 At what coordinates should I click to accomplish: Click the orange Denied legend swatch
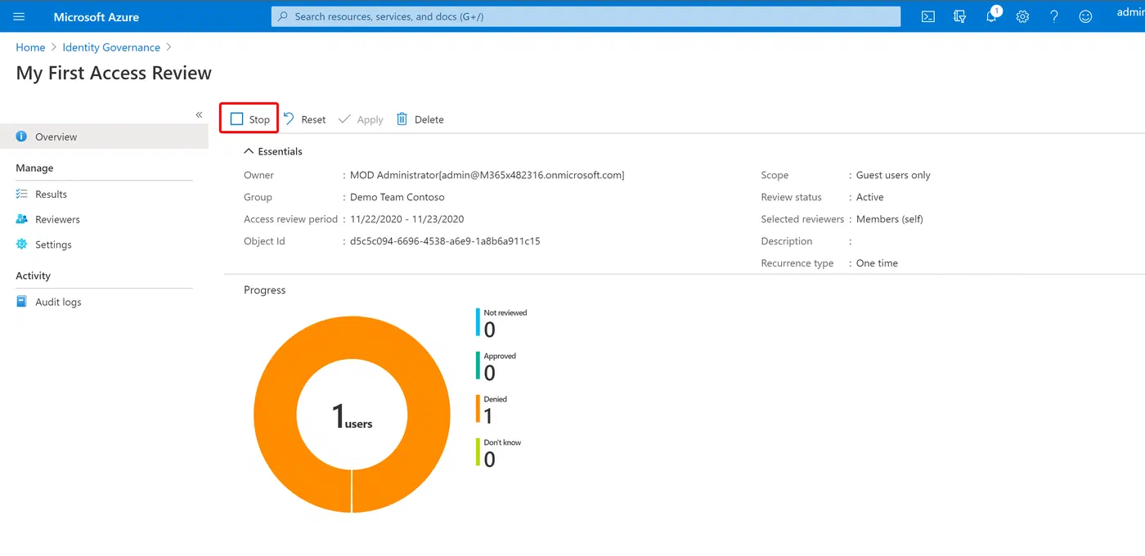[x=478, y=409]
